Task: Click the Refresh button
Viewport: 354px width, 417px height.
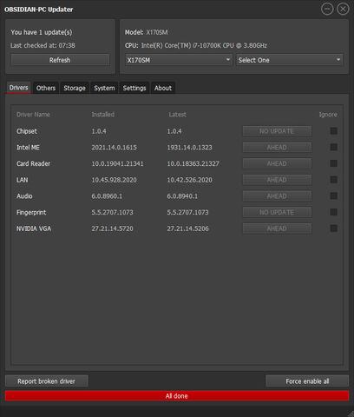Action: tap(60, 60)
